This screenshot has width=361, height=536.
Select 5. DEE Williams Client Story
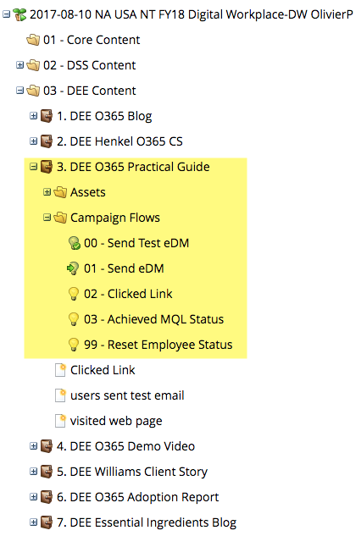(132, 472)
